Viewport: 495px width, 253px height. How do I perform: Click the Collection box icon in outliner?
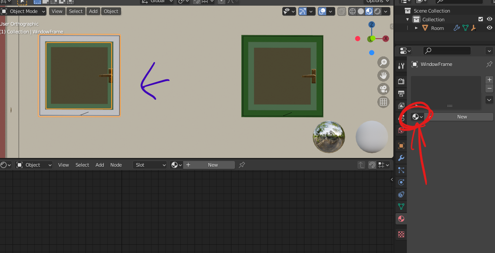[417, 19]
